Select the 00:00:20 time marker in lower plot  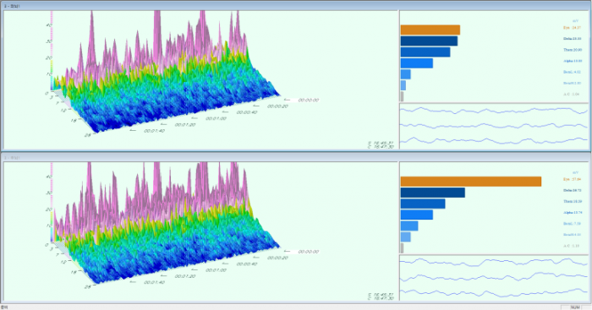tap(277, 258)
